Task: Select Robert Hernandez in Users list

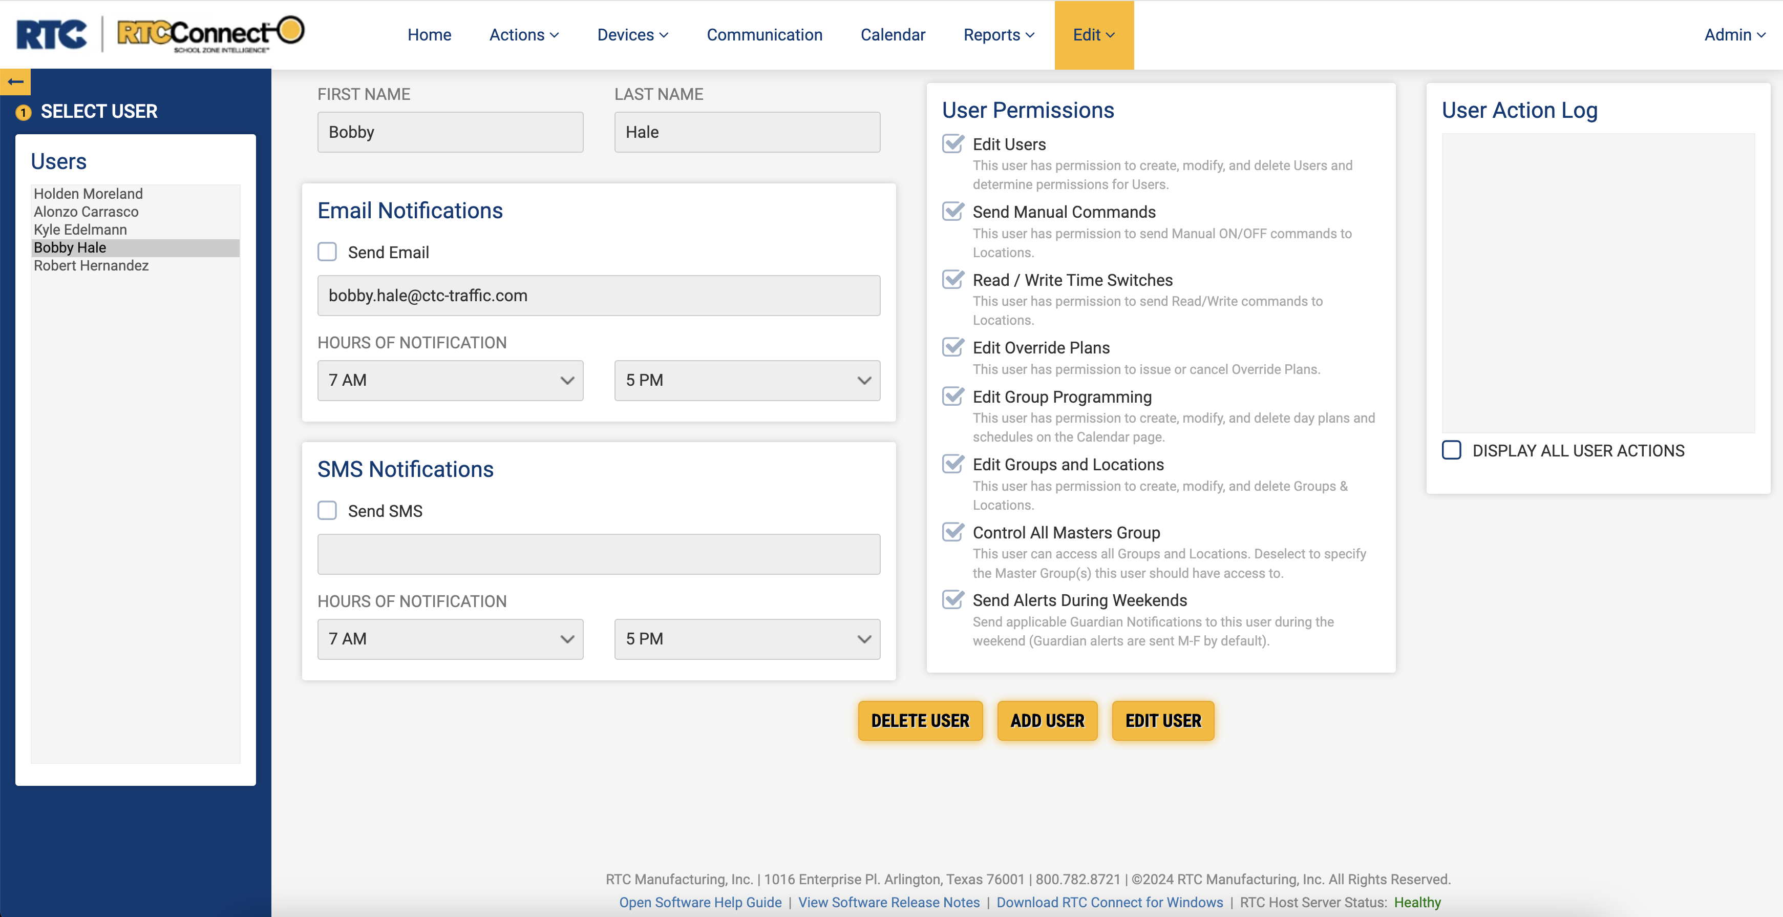Action: 91,266
